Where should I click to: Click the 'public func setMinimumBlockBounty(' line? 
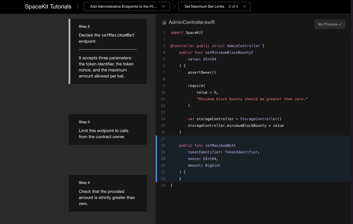(216, 53)
